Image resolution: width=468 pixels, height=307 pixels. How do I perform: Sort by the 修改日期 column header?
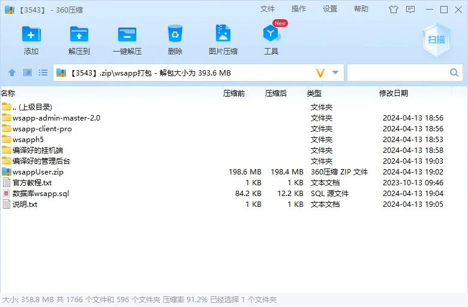(394, 94)
